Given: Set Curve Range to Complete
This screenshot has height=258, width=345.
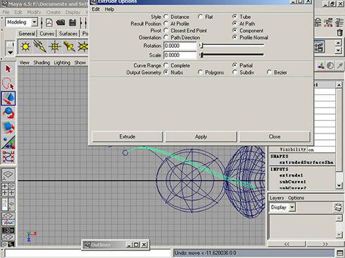Looking at the screenshot, I should [166, 65].
